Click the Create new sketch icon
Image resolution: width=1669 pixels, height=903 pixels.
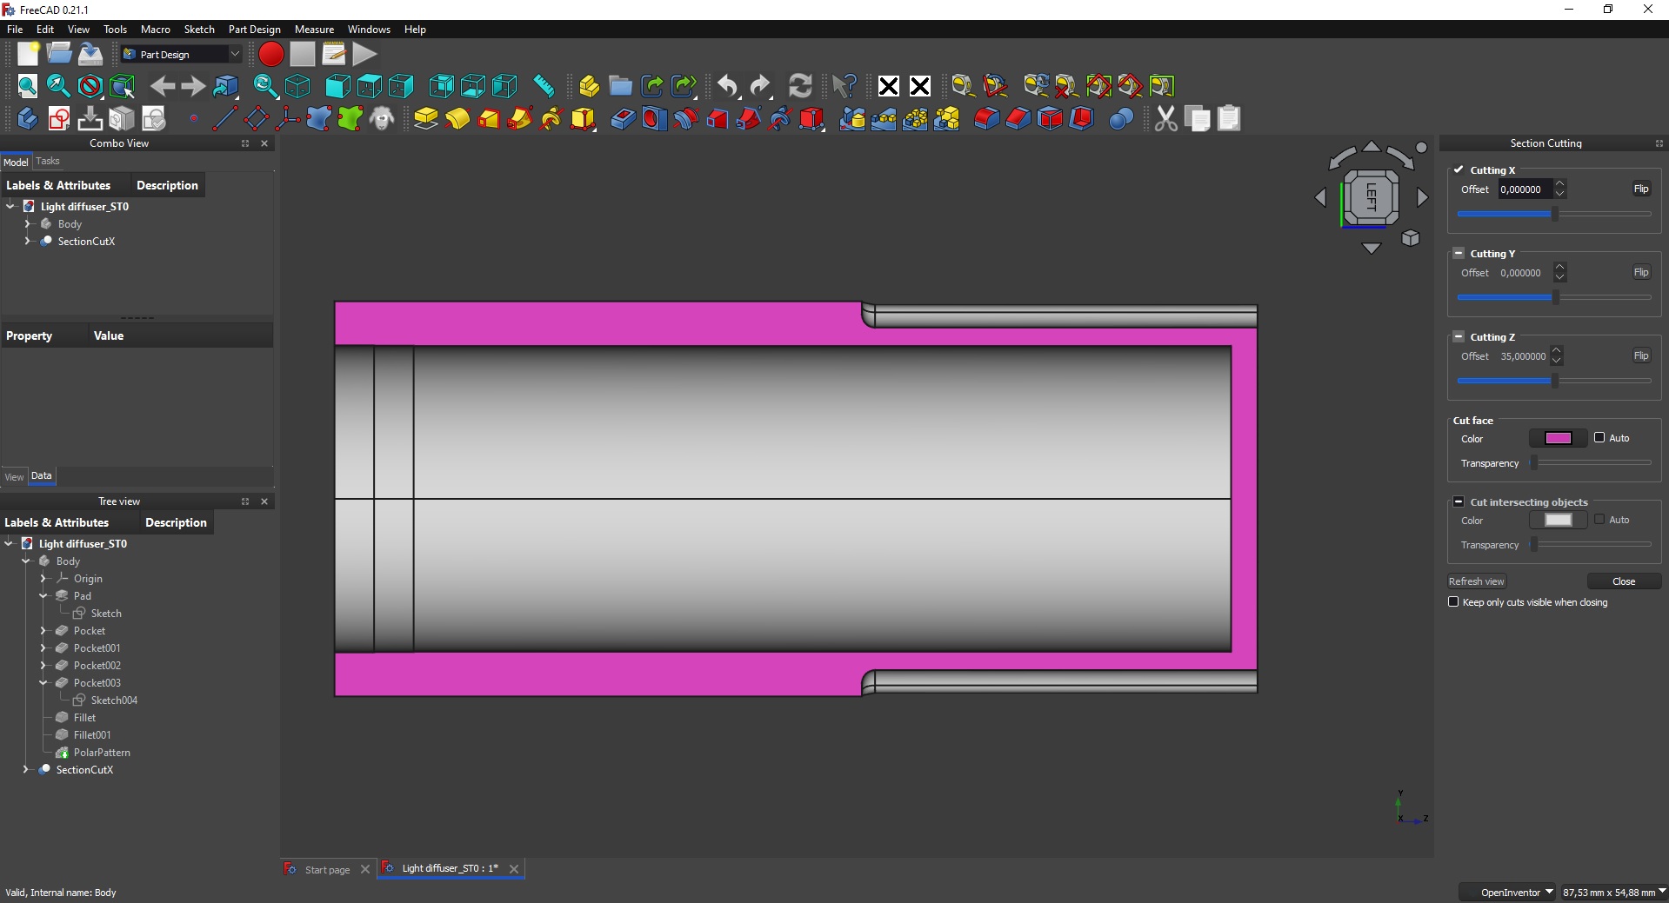(x=59, y=118)
